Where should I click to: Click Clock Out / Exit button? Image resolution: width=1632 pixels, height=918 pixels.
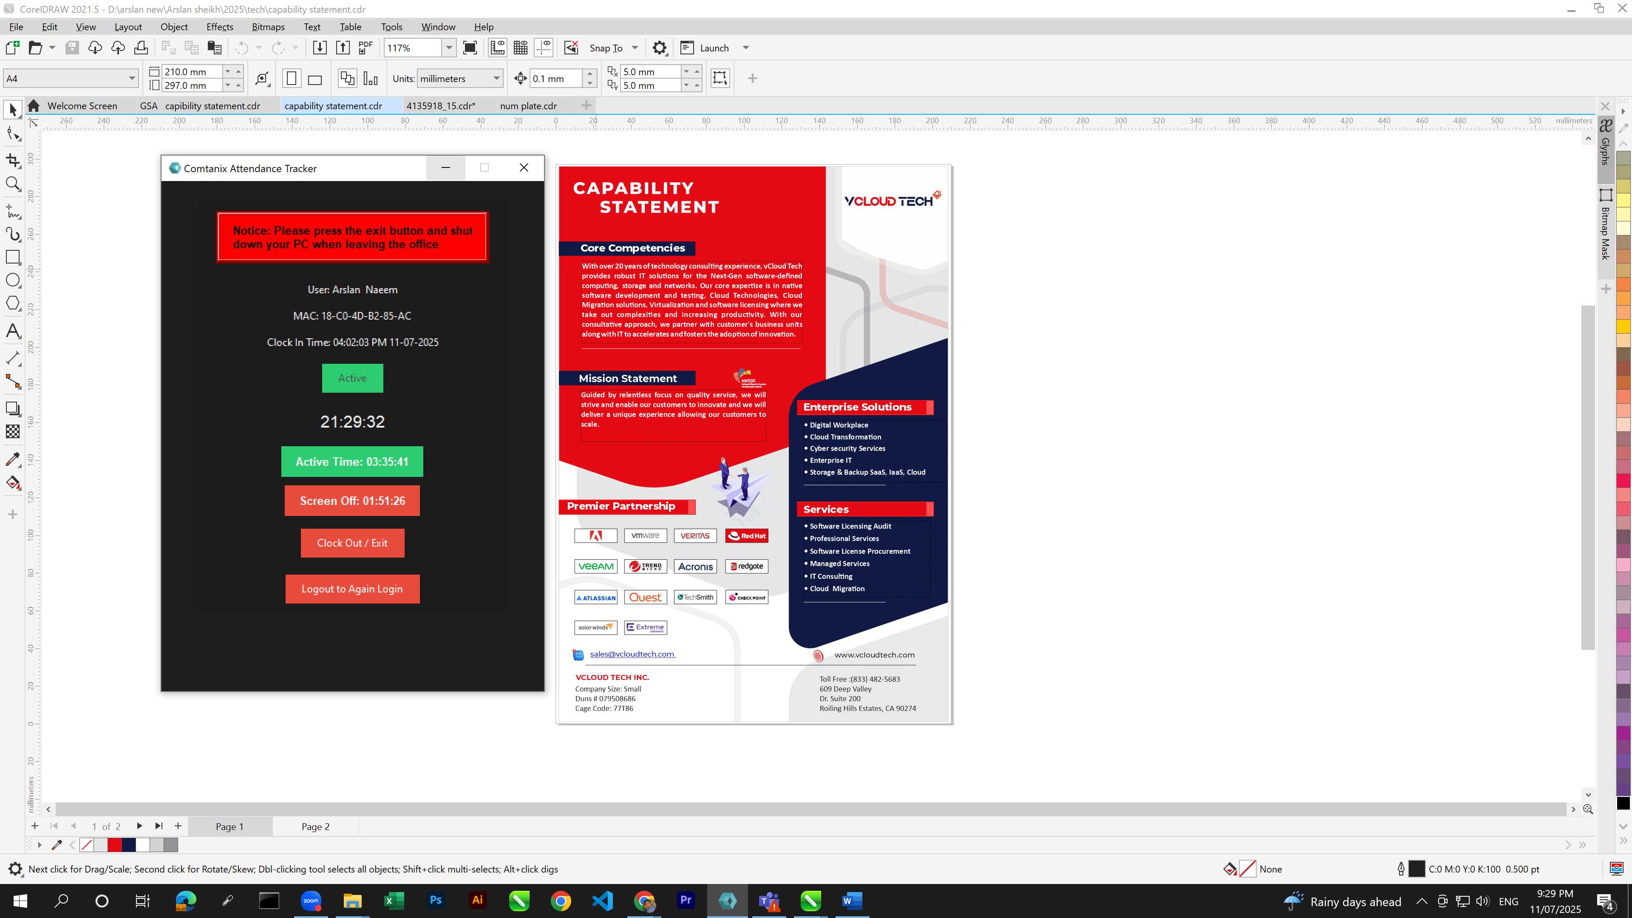click(352, 543)
